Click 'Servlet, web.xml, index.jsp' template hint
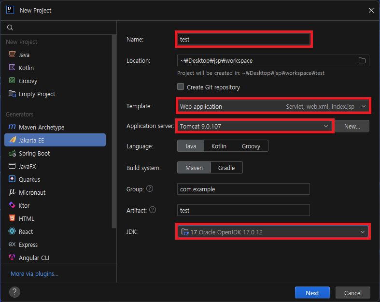Screen dimensions: 380x302 click(x=320, y=107)
